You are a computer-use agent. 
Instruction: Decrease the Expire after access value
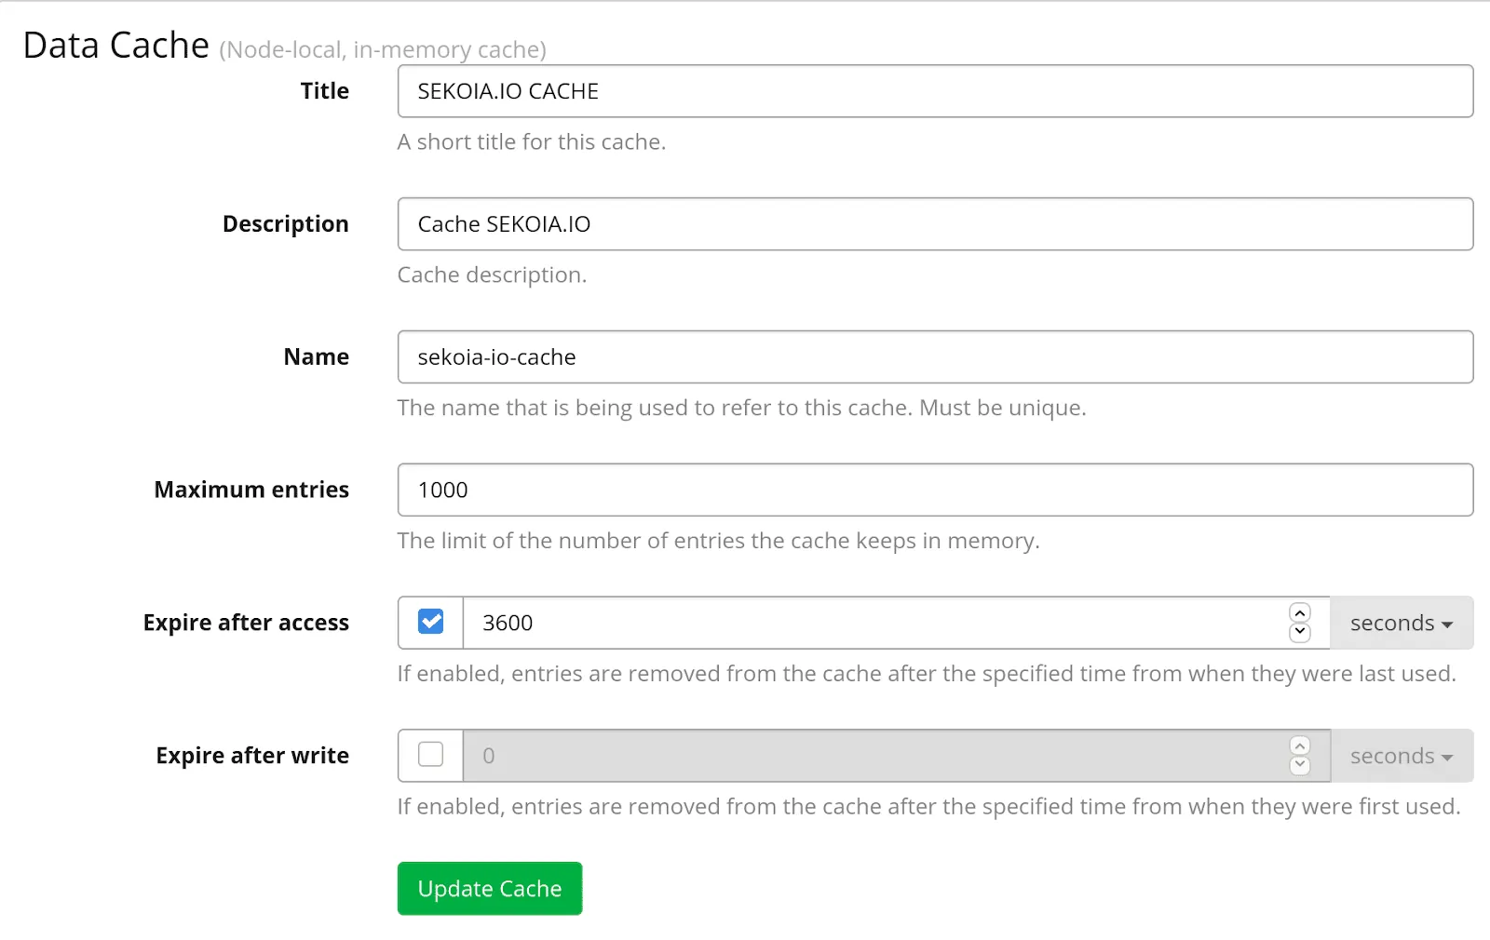(x=1300, y=633)
